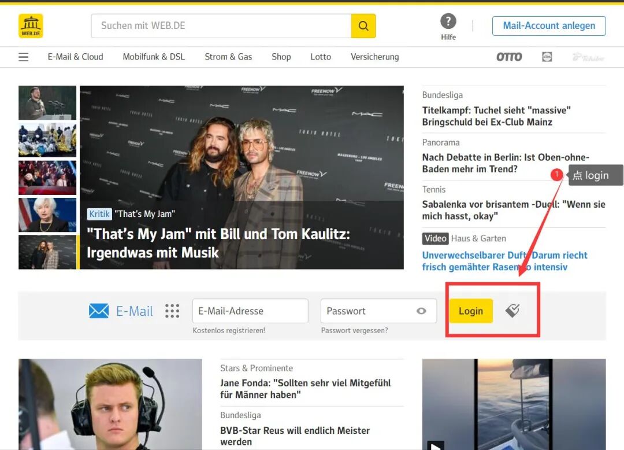Click Passwort vergessen? link

point(354,330)
